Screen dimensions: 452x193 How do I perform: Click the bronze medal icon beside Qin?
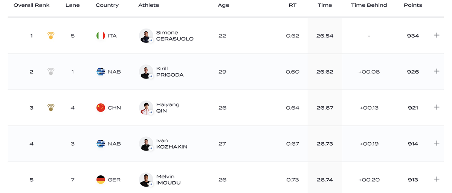pyautogui.click(x=51, y=108)
